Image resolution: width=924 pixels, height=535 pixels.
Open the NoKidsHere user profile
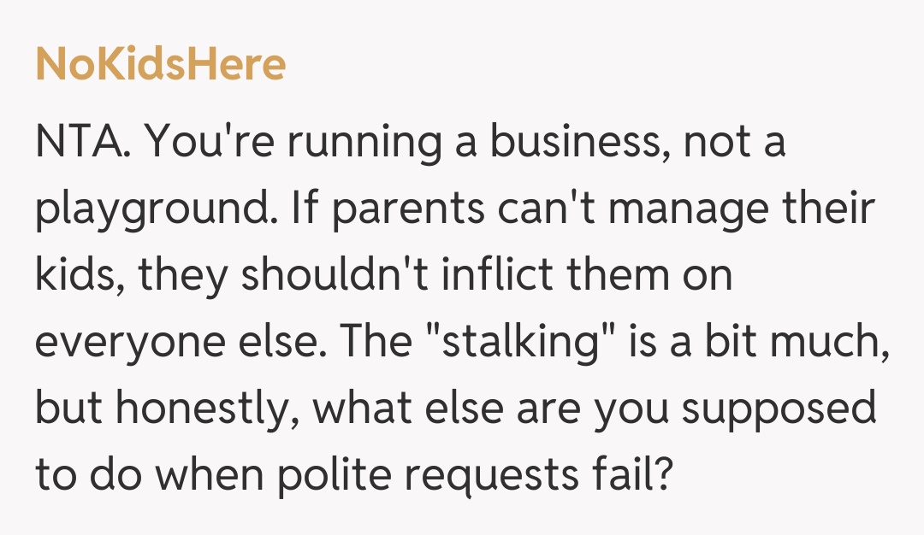coord(160,65)
